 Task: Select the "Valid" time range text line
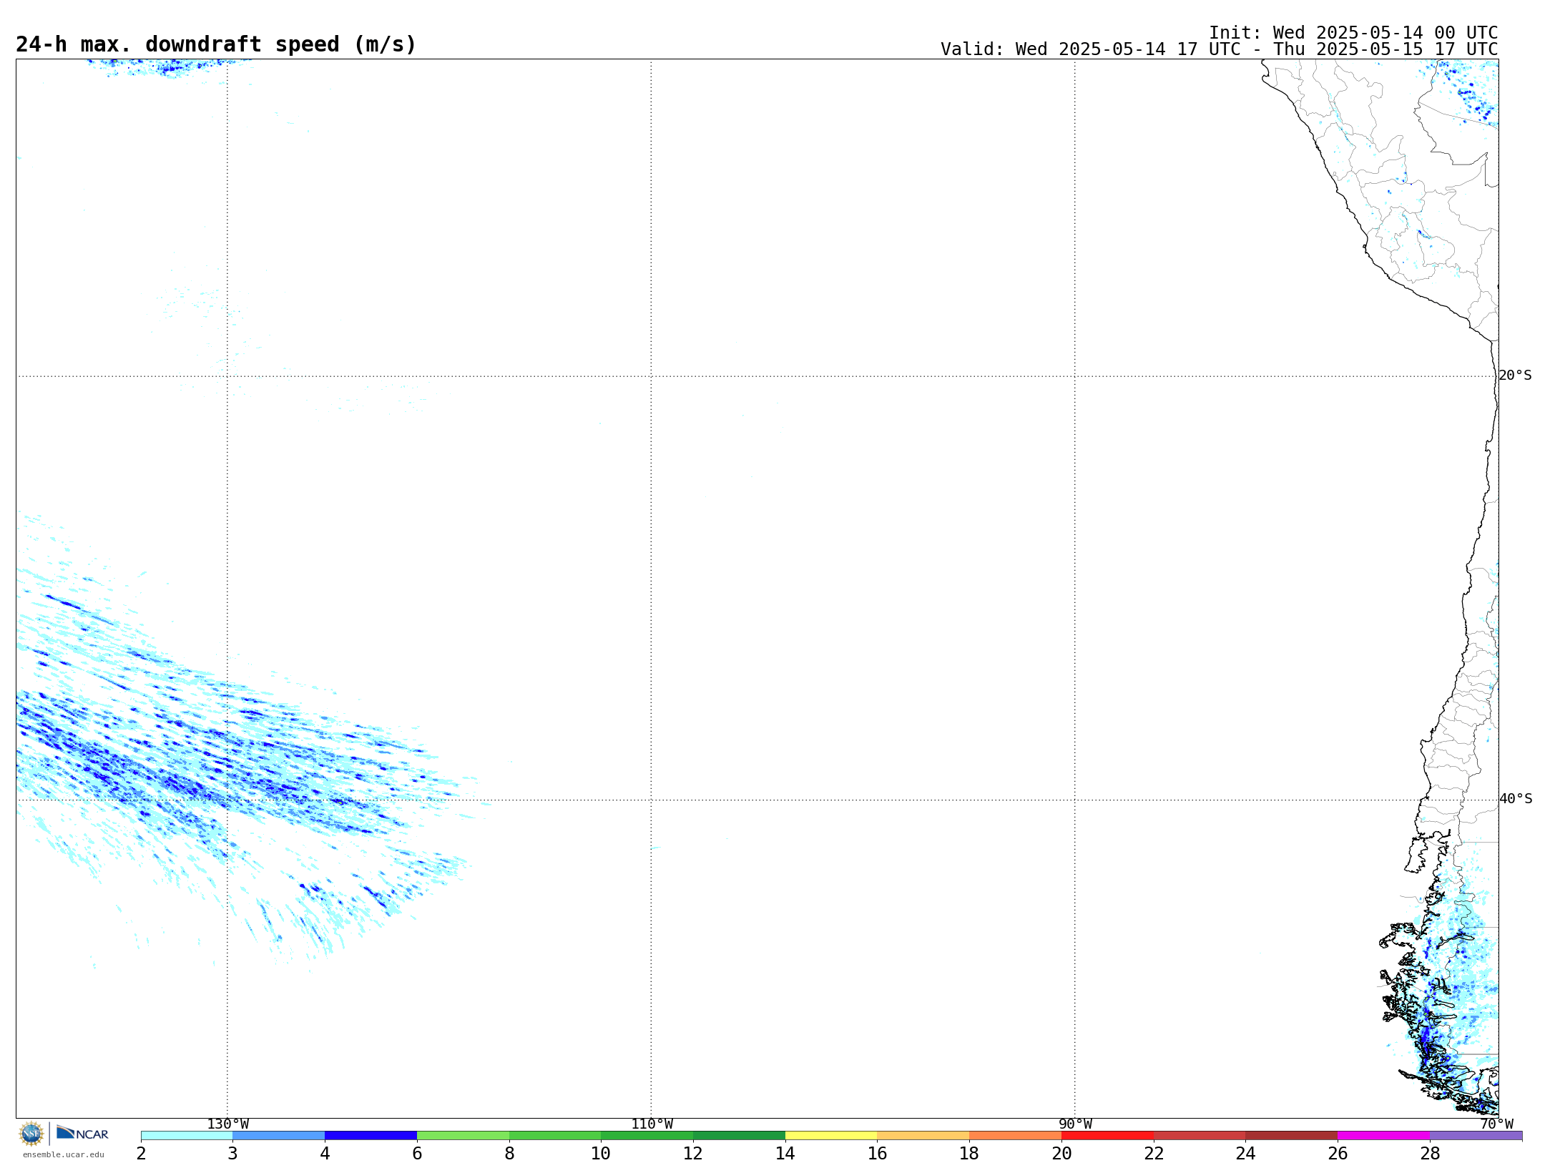1219,49
